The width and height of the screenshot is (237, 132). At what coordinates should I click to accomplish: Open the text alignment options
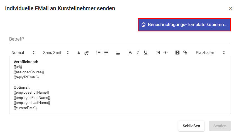point(118,53)
